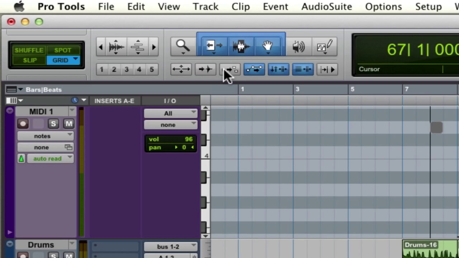This screenshot has width=459, height=258.
Task: Open Grid mode dropdown arrow
Action: 76,59
